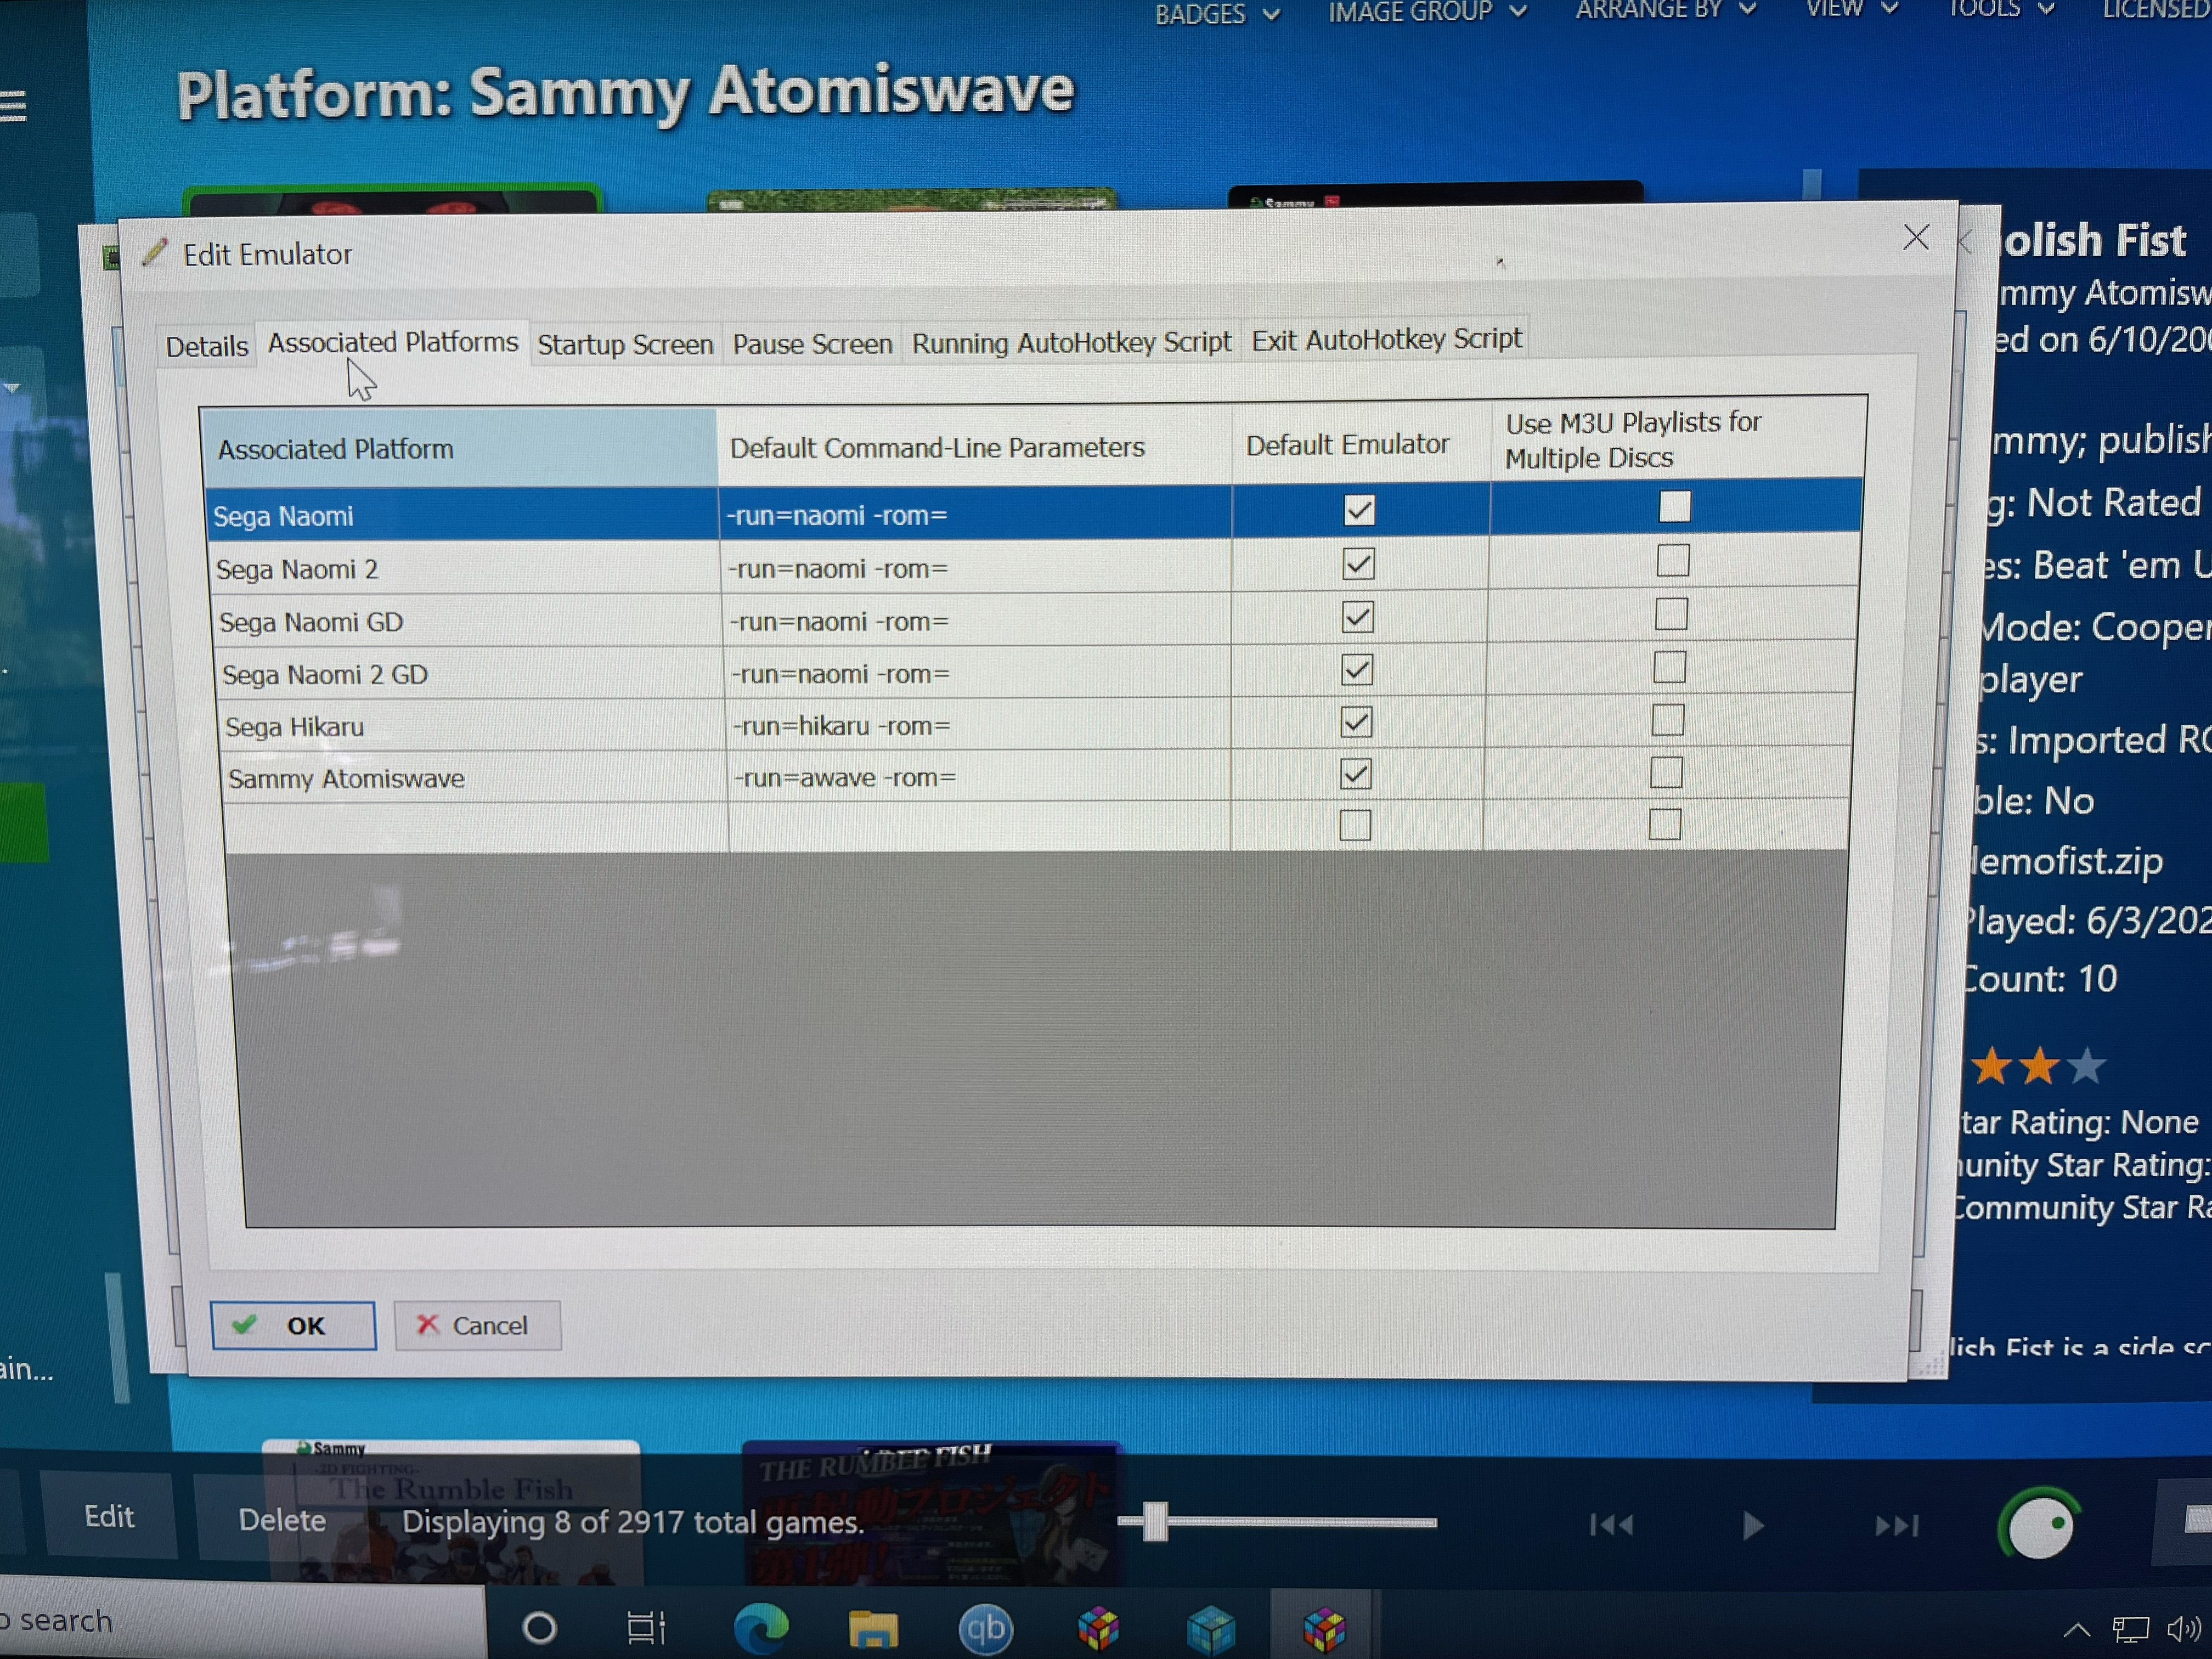Click the second rating star
The width and height of the screenshot is (2212, 1659).
2038,1066
